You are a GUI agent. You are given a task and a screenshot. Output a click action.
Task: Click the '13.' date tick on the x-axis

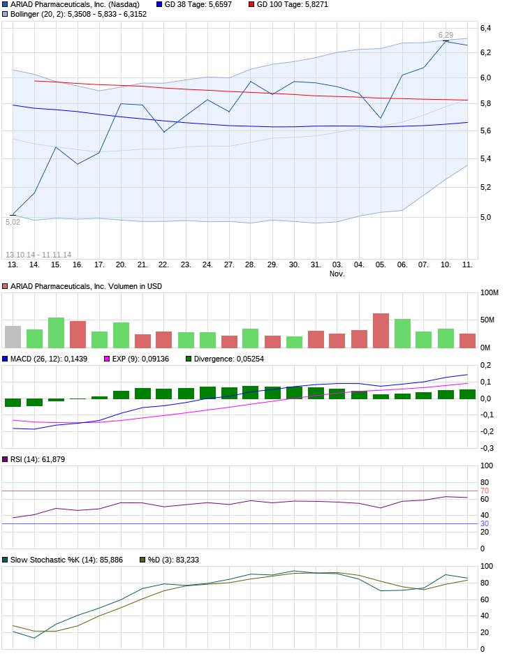[x=13, y=264]
